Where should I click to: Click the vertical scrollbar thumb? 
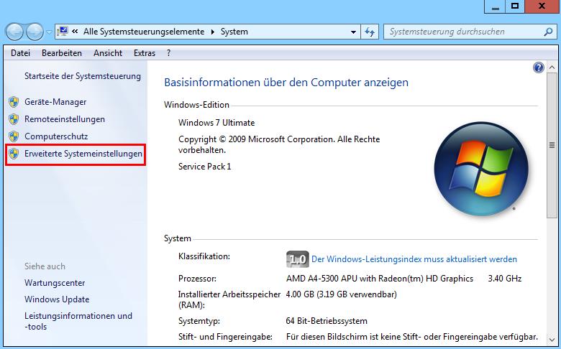point(552,145)
